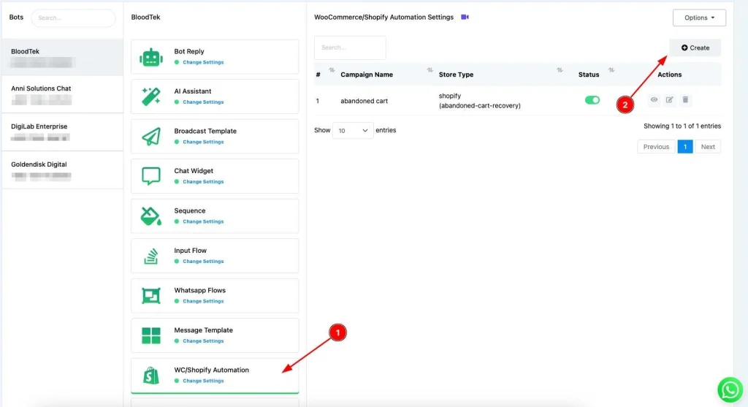The width and height of the screenshot is (748, 407).
Task: Sort by Store Type column
Action: (x=560, y=70)
